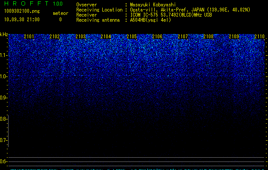Click the Ovserver label
This screenshot has height=170, width=268.
coord(86,5)
